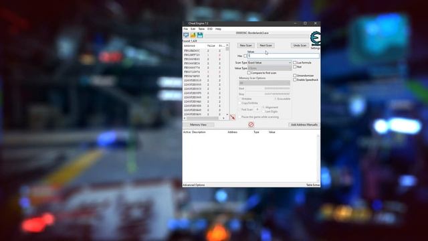Click Add Address Manually
Viewport: 428px width, 241px height.
(x=304, y=125)
